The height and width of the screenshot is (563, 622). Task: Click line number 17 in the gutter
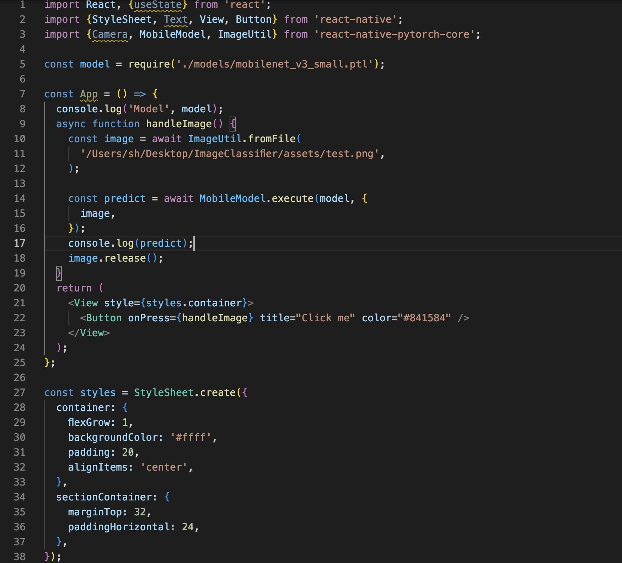click(20, 243)
